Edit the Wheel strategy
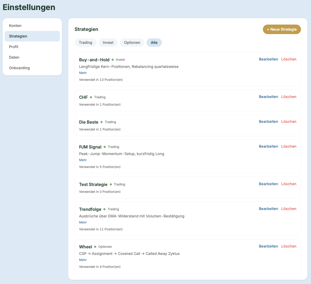 click(268, 246)
